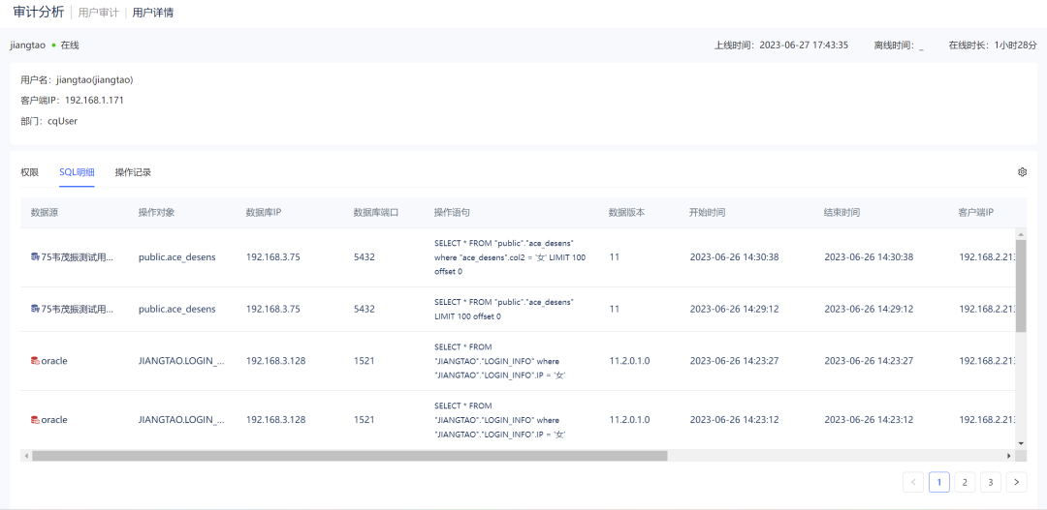Click the 审计分析 breadcrumb title
This screenshot has width=1047, height=510.
[39, 12]
